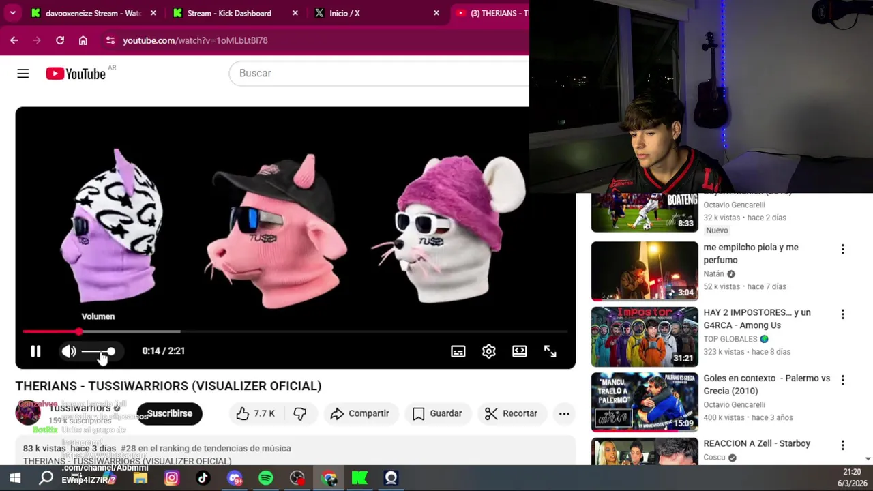Reload the current page

[60, 40]
